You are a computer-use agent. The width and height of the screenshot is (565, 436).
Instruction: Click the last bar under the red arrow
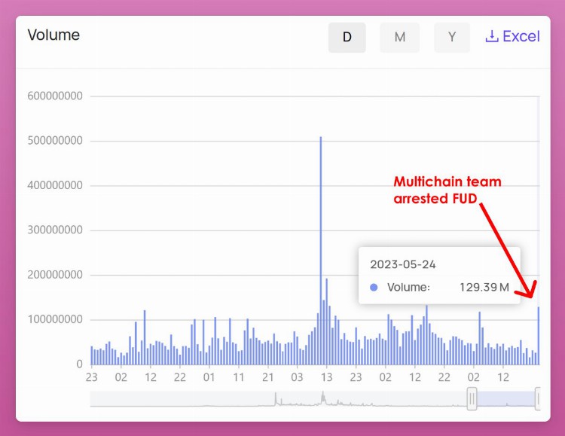click(538, 335)
